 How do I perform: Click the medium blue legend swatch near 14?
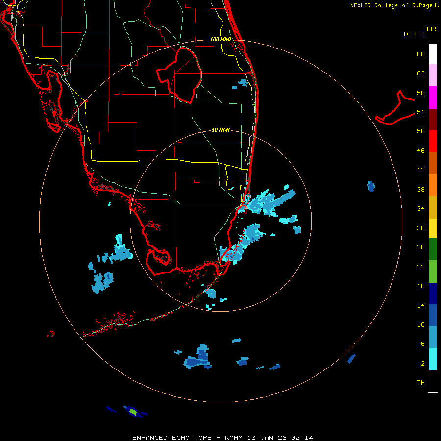click(433, 315)
